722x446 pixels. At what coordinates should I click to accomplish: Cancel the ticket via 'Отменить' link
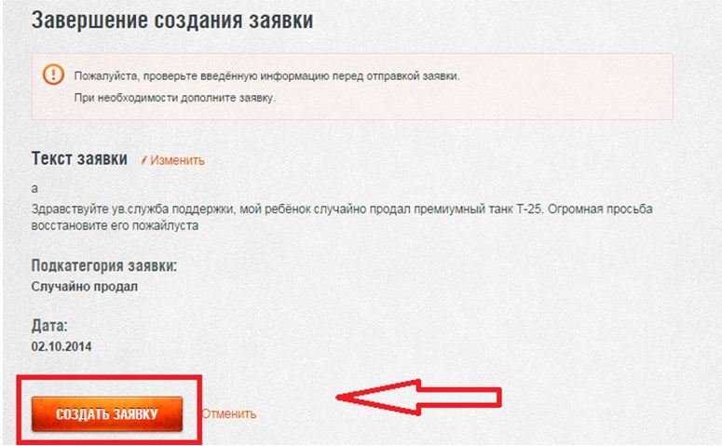tap(229, 413)
